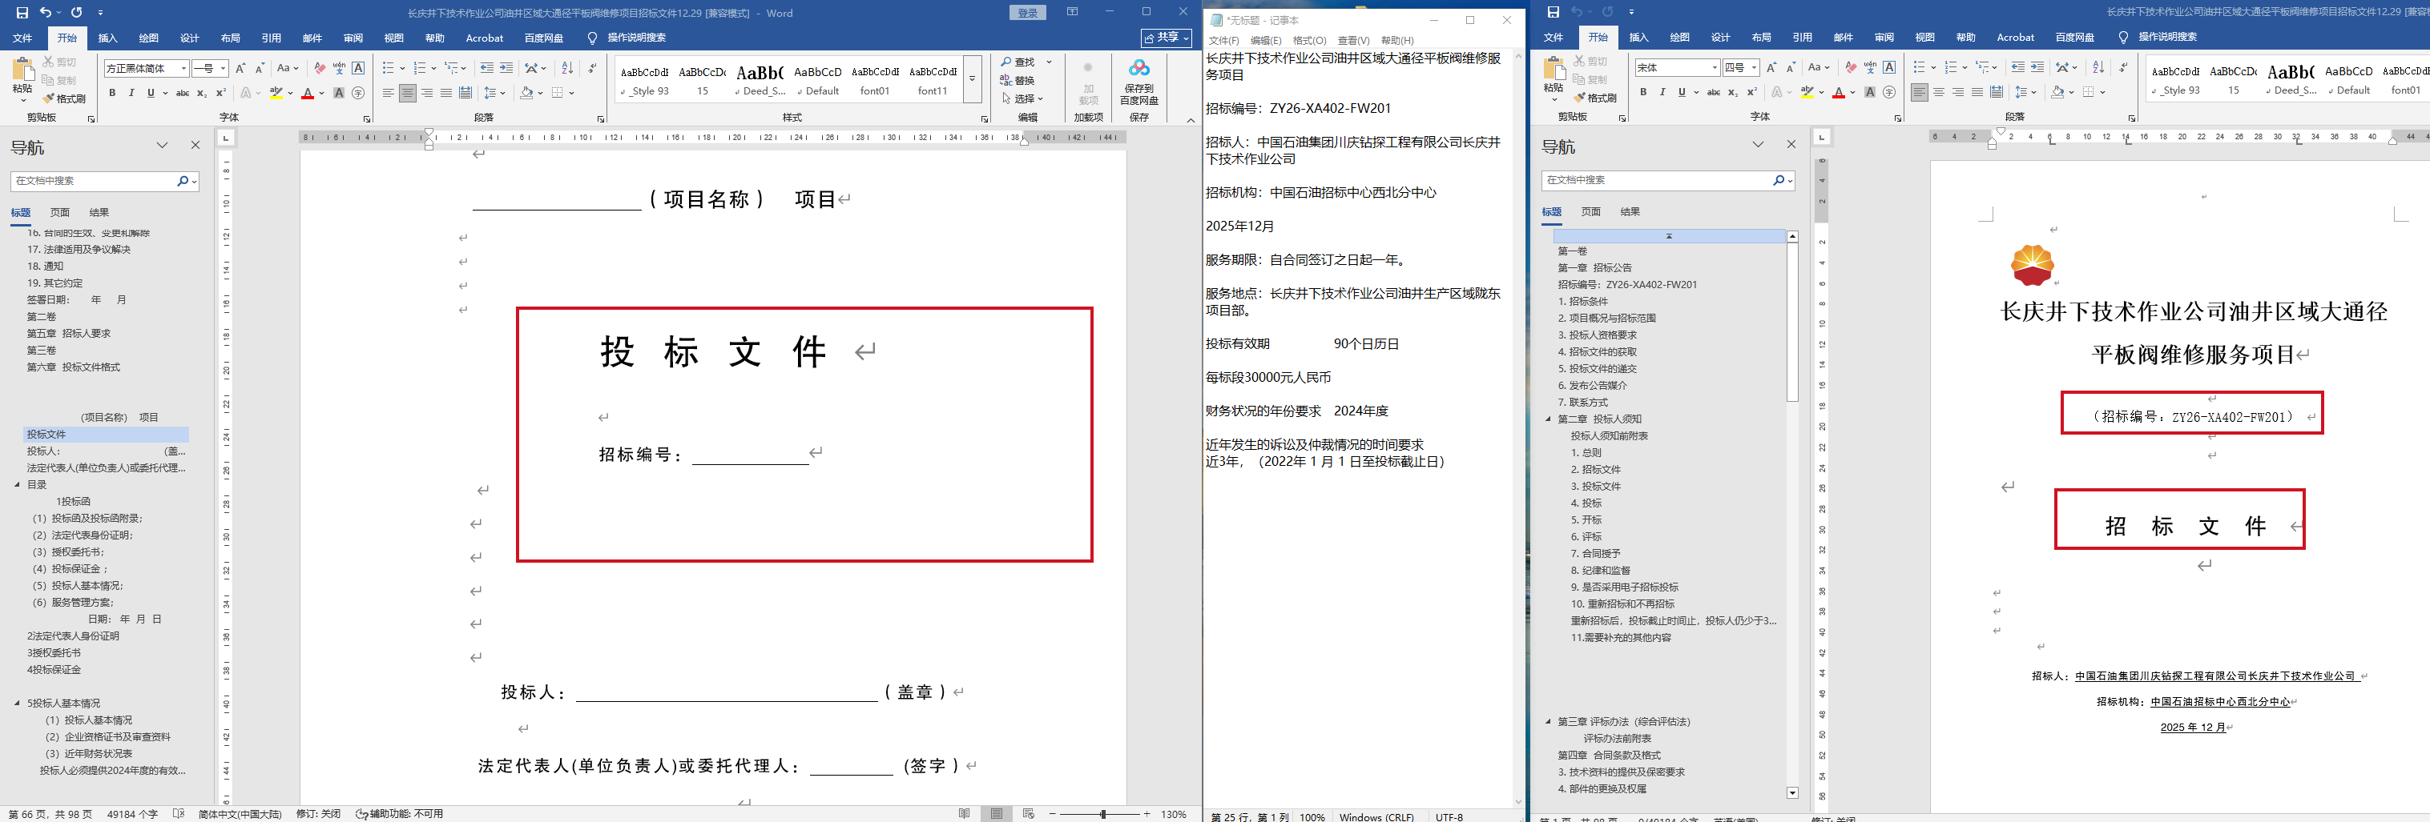Open the 插入 tab in left Word
This screenshot has height=822, width=2430.
click(107, 38)
